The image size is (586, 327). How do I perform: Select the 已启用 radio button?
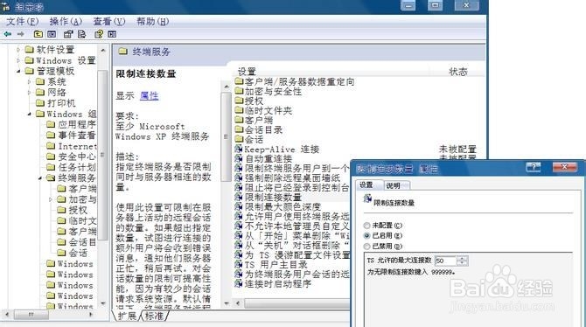click(366, 236)
